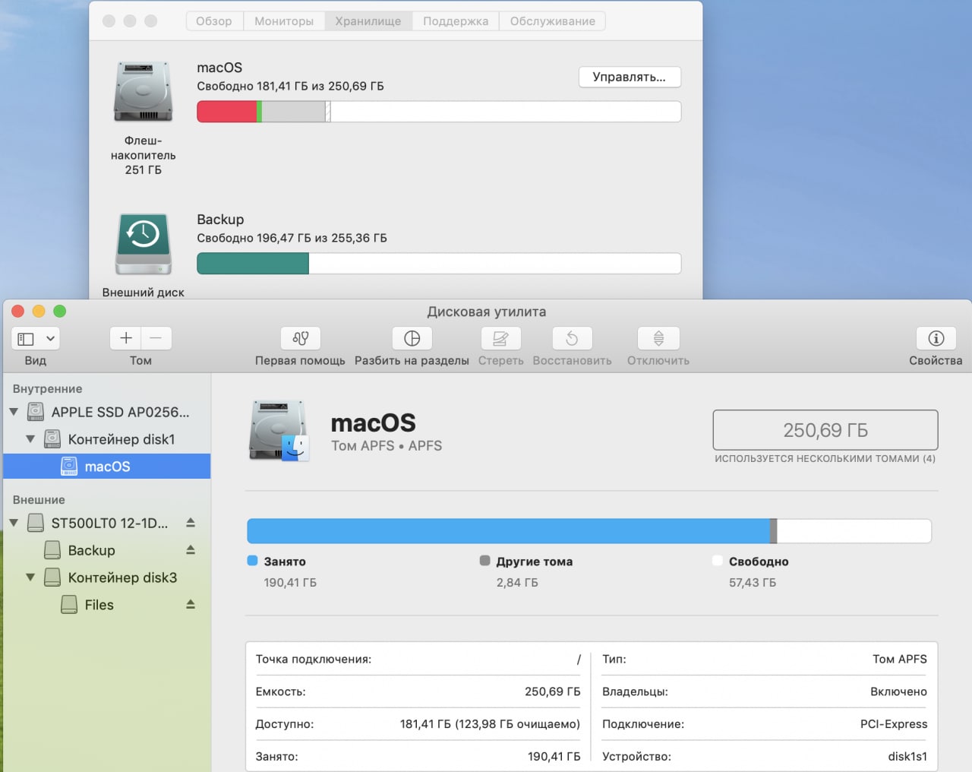The width and height of the screenshot is (972, 772).
Task: Open the Поддержка tab
Action: 456,21
